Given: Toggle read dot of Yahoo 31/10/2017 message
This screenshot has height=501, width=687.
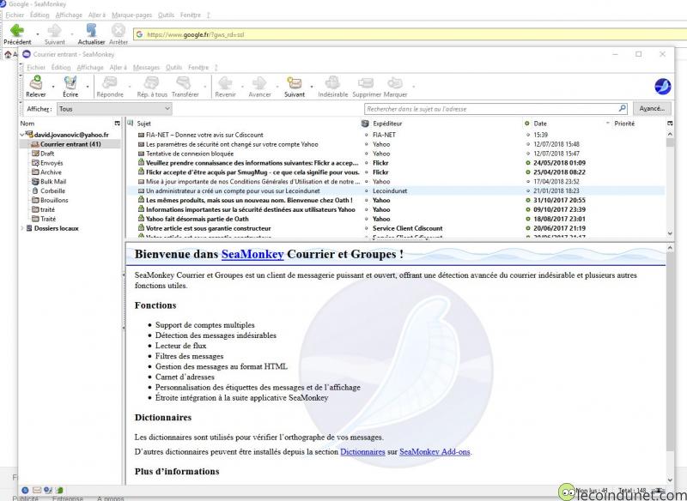Looking at the screenshot, I should point(527,200).
